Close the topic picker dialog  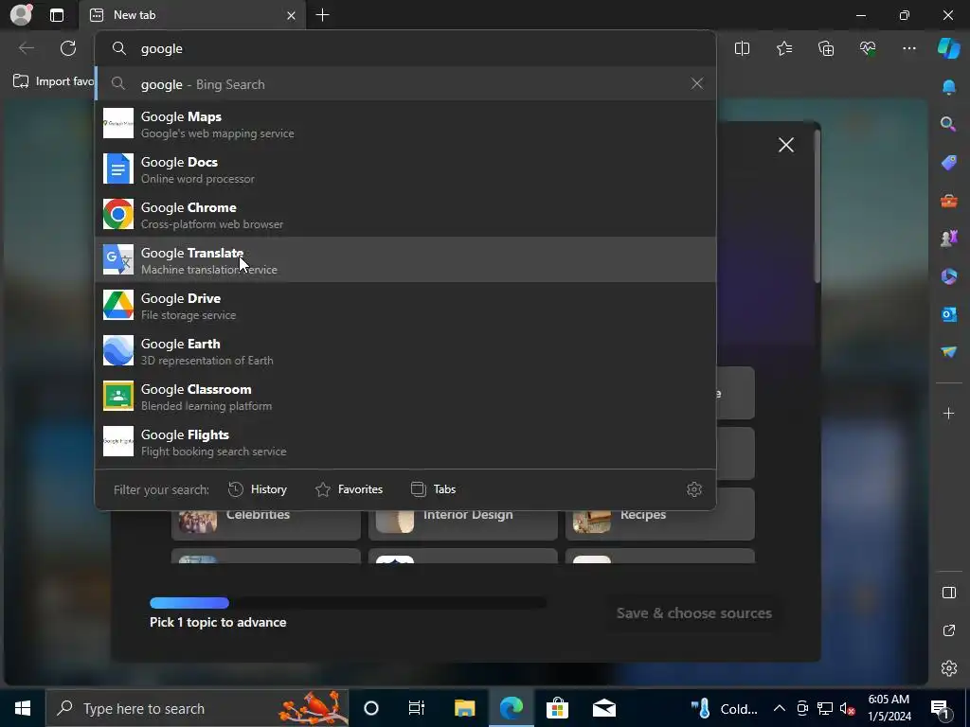785,145
